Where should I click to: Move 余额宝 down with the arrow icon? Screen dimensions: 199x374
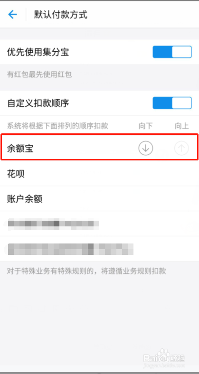[x=145, y=149]
